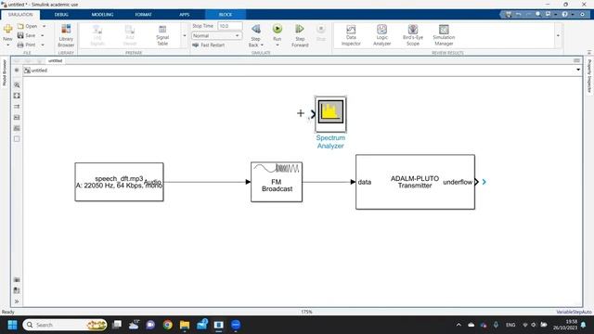Viewport: 594px width, 334px height.
Task: Click the VariableStepAuto solver link
Action: pyautogui.click(x=574, y=312)
